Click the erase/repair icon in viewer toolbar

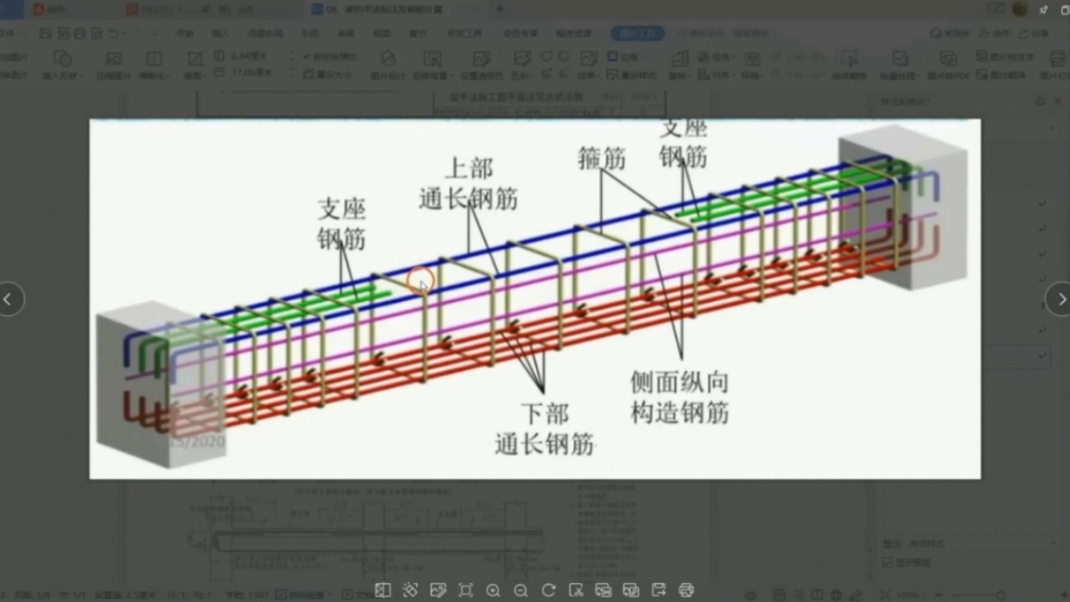[410, 590]
